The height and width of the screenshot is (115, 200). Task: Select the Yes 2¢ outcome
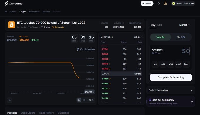[160, 37]
